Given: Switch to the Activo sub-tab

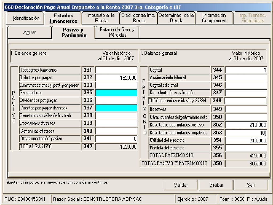Looking at the screenshot, I should 30,32.
